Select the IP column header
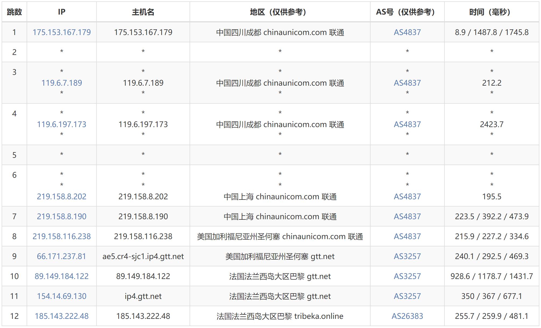Viewport: 541px width, 328px height. (x=62, y=12)
